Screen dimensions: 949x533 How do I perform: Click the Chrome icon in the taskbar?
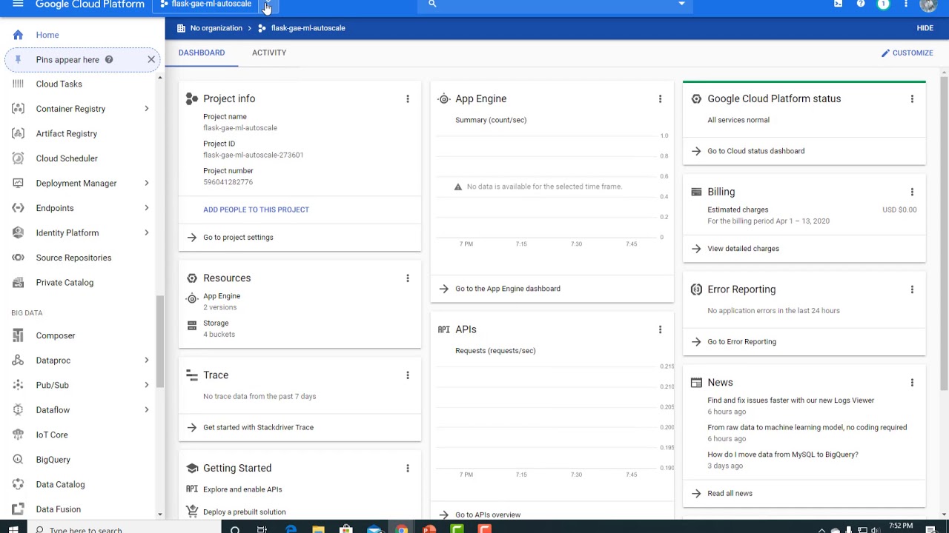click(x=402, y=529)
